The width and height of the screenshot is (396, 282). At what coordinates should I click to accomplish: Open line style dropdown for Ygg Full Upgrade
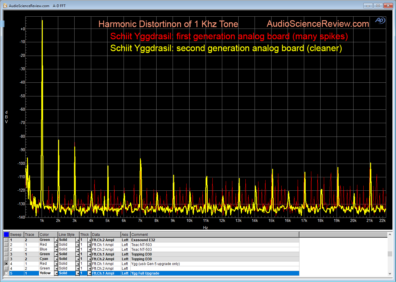[78, 273]
